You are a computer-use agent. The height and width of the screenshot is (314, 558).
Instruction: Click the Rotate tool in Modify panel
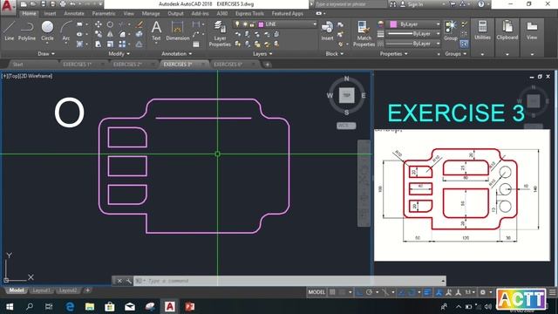click(x=111, y=24)
